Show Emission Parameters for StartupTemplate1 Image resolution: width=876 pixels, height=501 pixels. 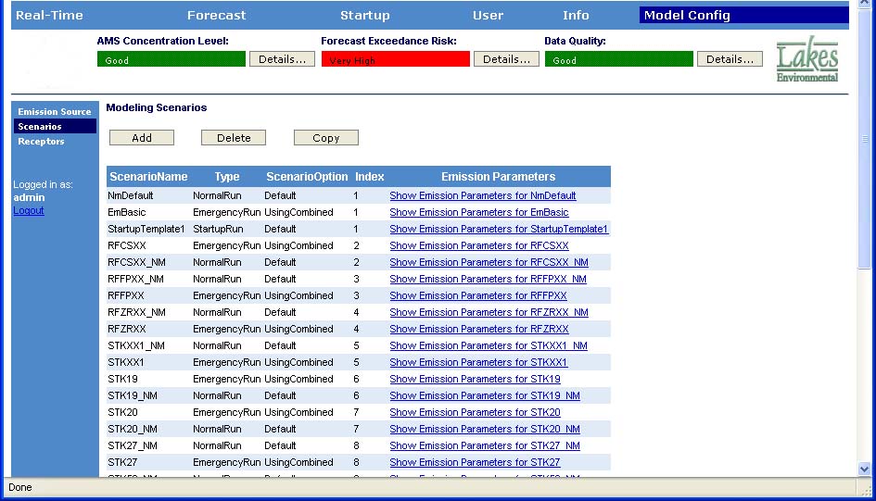(x=499, y=230)
